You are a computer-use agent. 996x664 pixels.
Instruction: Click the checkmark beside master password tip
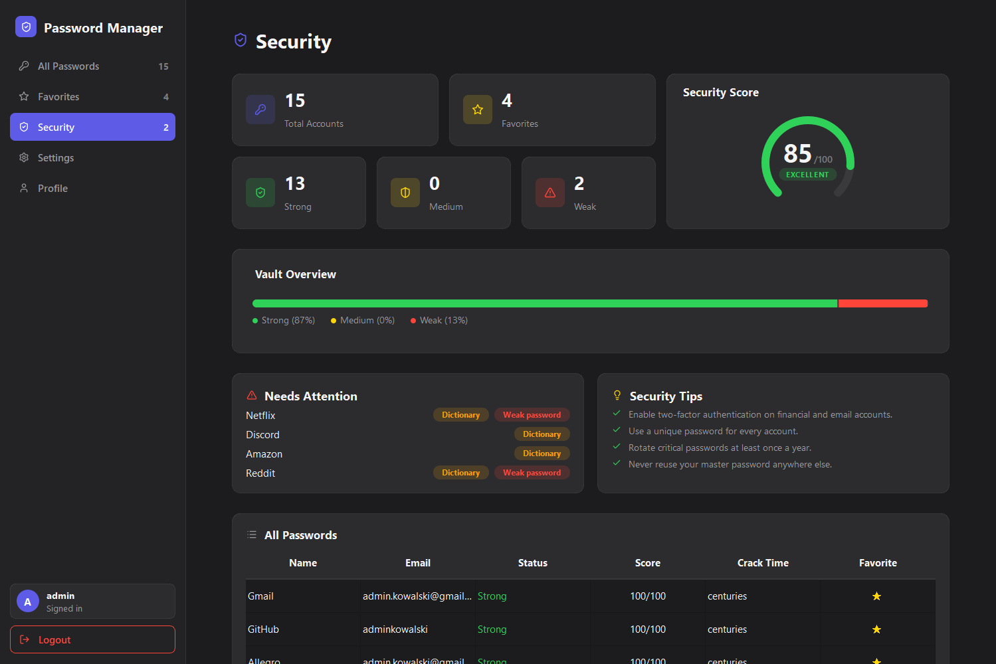point(617,463)
